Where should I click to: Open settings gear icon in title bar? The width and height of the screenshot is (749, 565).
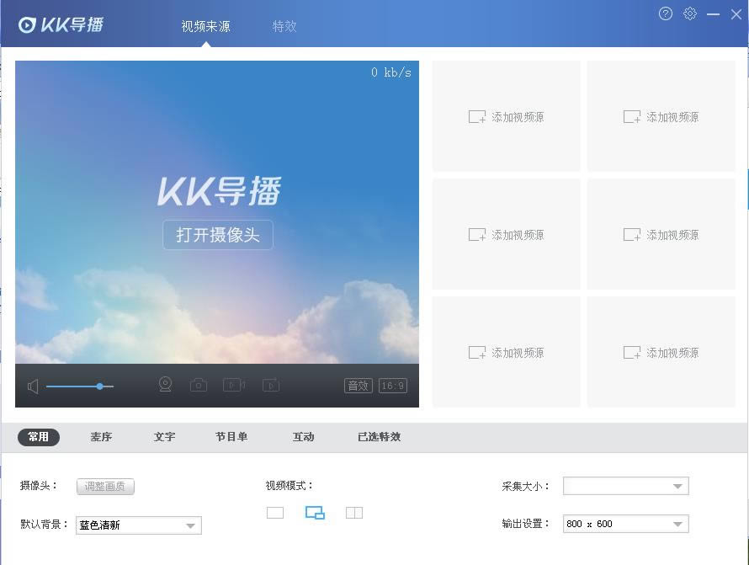[690, 13]
